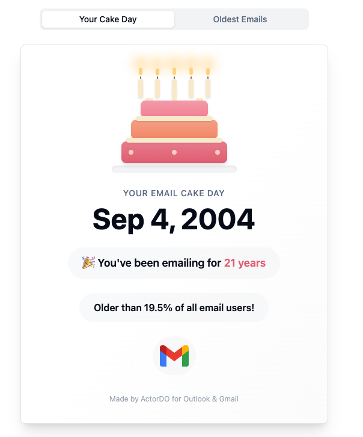Image resolution: width=363 pixels, height=437 pixels.
Task: Select the Your Cake Day tab
Action: pos(108,19)
